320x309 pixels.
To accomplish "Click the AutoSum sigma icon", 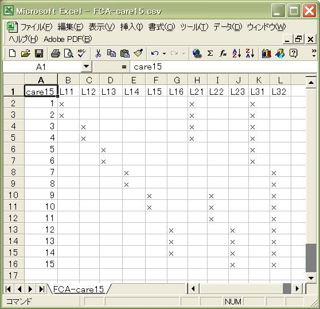I will 210,53.
